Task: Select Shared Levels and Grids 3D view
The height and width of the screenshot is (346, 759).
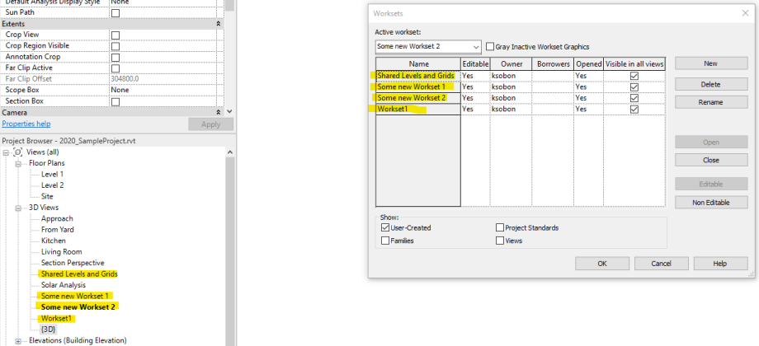Action: [x=79, y=274]
